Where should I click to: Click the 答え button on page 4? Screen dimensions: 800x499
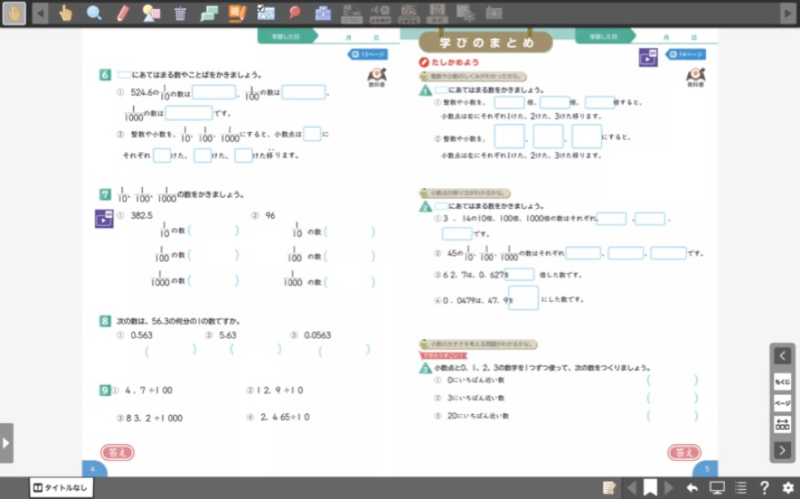tap(117, 452)
